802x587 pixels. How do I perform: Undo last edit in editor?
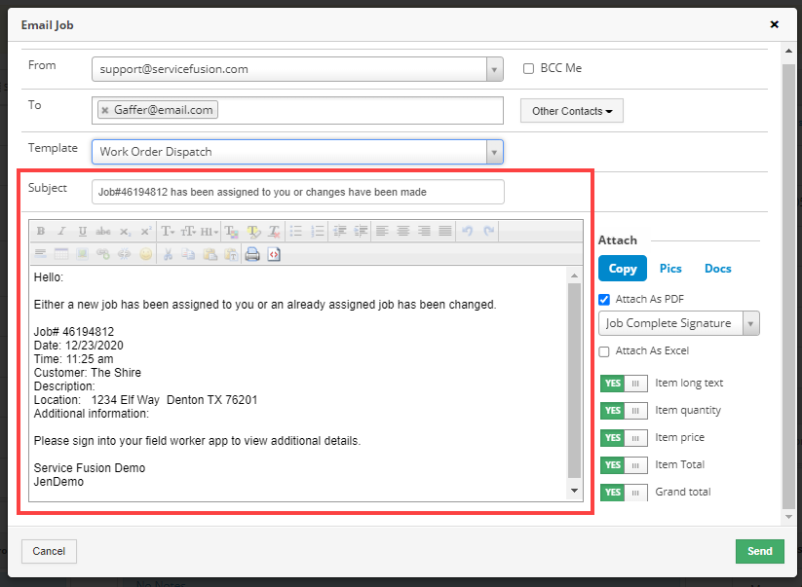468,231
